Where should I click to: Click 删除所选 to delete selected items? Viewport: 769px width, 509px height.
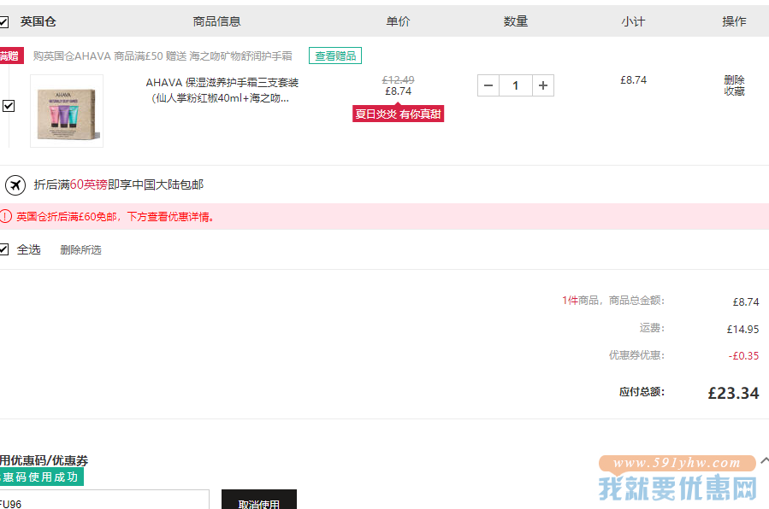(x=80, y=250)
